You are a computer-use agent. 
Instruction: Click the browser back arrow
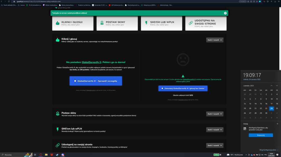coord(2,1)
